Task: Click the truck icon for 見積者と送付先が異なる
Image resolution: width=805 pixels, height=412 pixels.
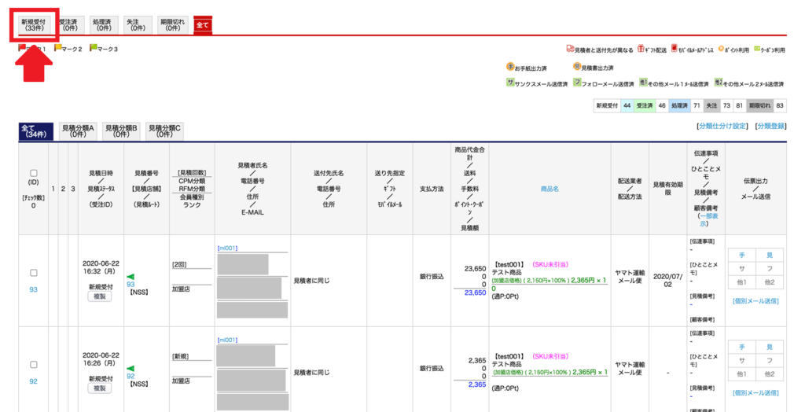Action: click(570, 48)
